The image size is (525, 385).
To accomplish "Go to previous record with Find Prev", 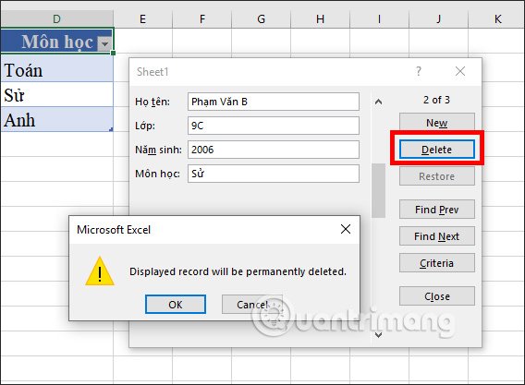I will (x=437, y=210).
